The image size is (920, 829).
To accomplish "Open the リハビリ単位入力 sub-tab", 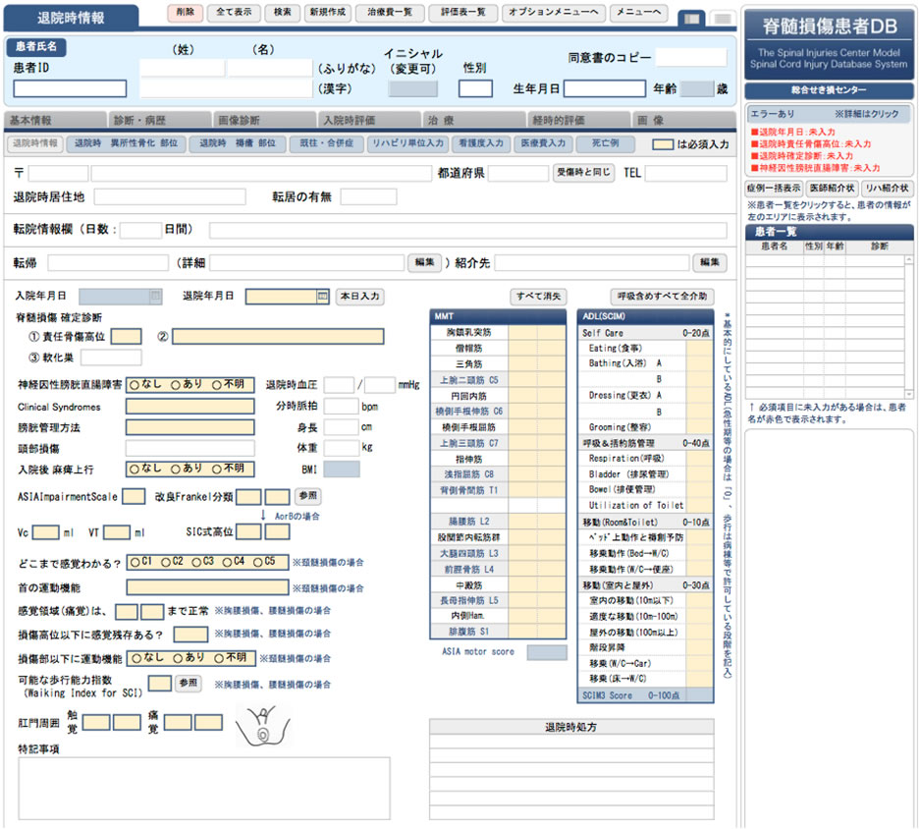I will pos(406,143).
